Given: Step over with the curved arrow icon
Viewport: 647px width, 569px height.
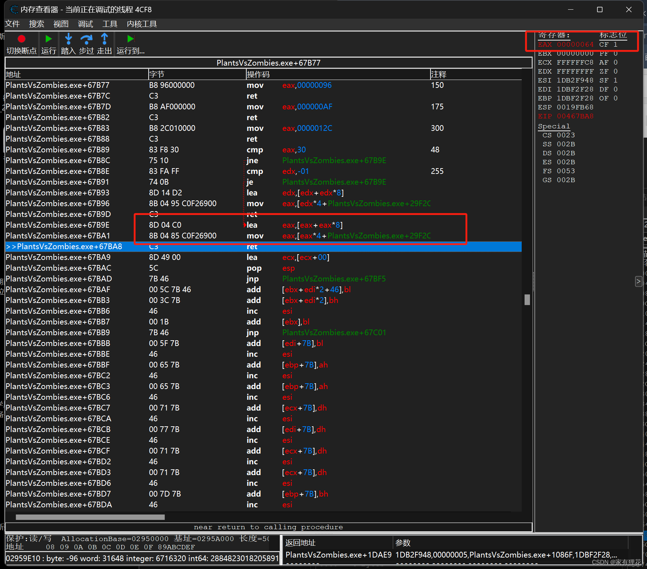Looking at the screenshot, I should coord(86,39).
